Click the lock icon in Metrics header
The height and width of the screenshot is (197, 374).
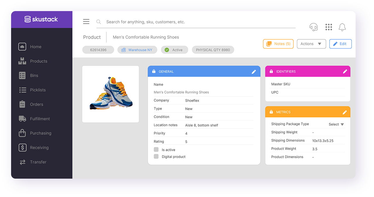click(271, 112)
